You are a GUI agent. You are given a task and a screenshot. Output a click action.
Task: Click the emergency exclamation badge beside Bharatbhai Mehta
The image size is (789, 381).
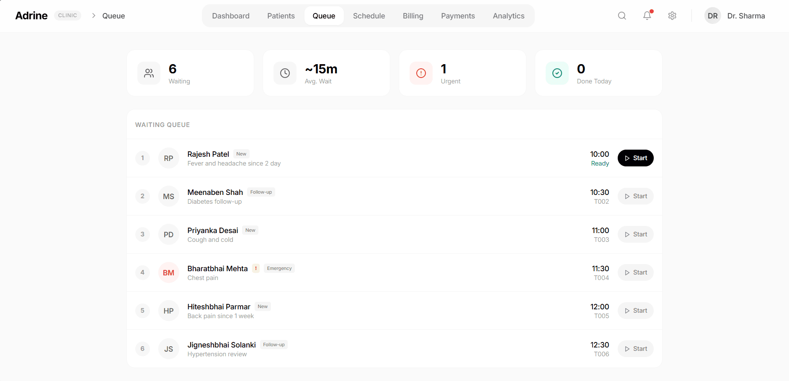256,269
